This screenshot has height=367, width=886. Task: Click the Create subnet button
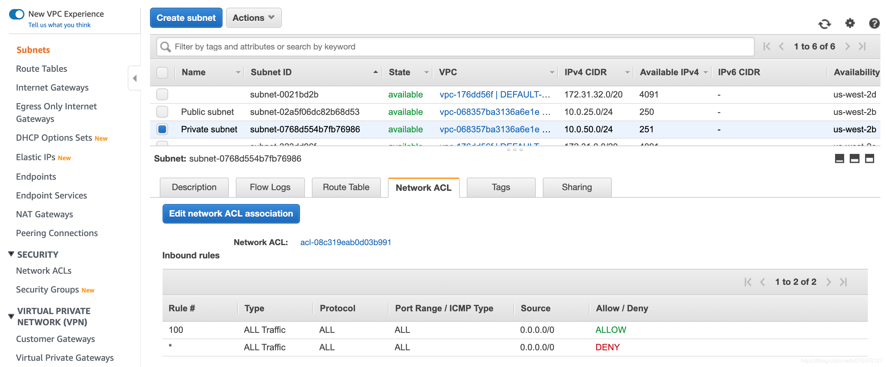186,18
